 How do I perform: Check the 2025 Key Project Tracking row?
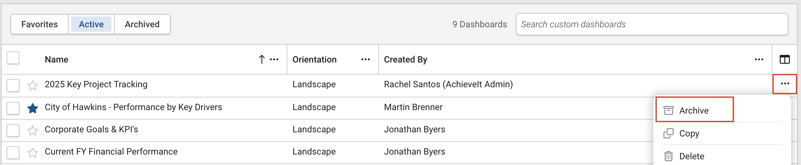[13, 85]
